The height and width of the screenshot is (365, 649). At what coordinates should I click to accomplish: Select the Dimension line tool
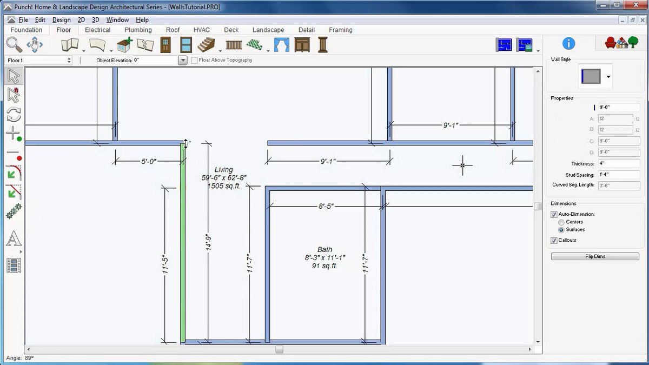pyautogui.click(x=14, y=211)
